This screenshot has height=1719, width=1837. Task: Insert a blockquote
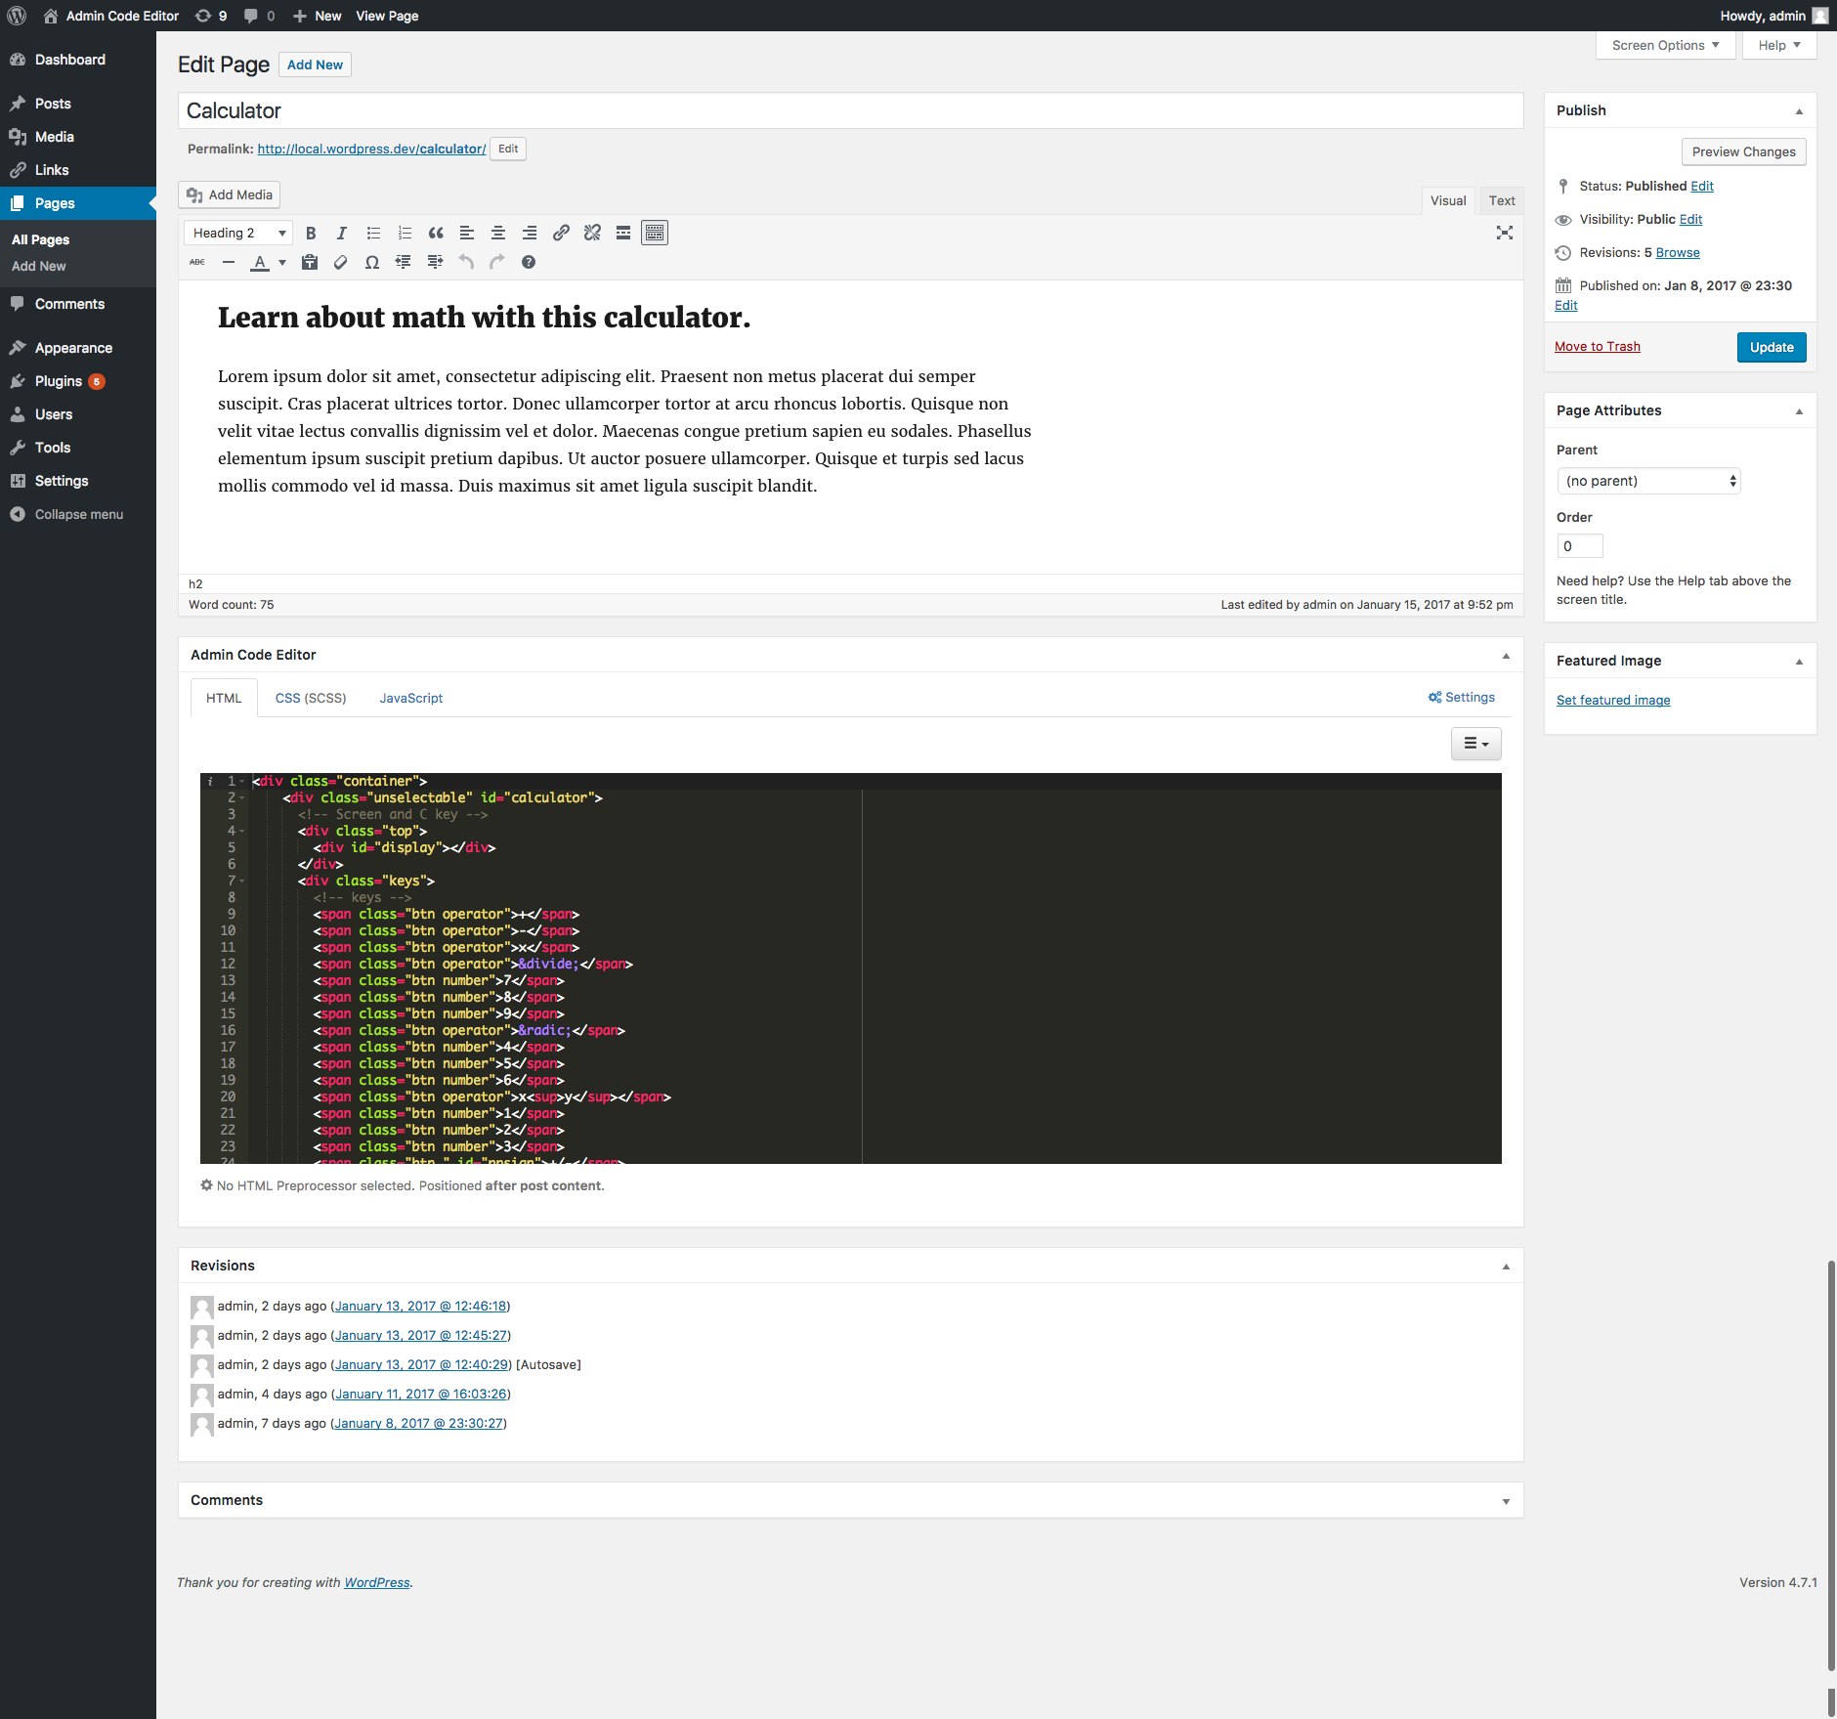click(436, 233)
